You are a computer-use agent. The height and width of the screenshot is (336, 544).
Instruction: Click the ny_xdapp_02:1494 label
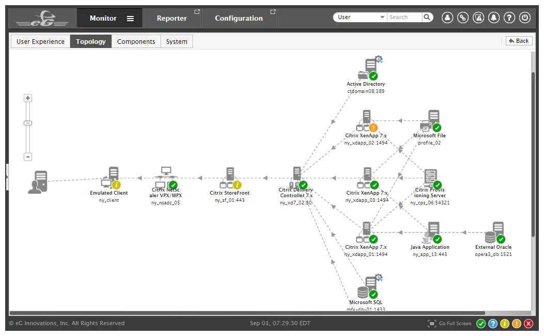[366, 143]
